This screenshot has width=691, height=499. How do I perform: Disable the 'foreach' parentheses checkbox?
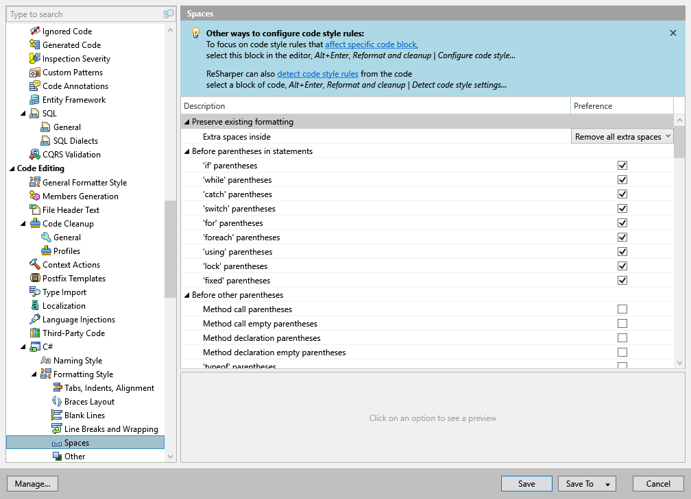622,237
